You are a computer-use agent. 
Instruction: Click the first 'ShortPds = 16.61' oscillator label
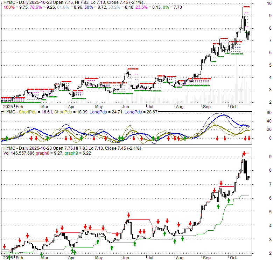(x=35, y=112)
